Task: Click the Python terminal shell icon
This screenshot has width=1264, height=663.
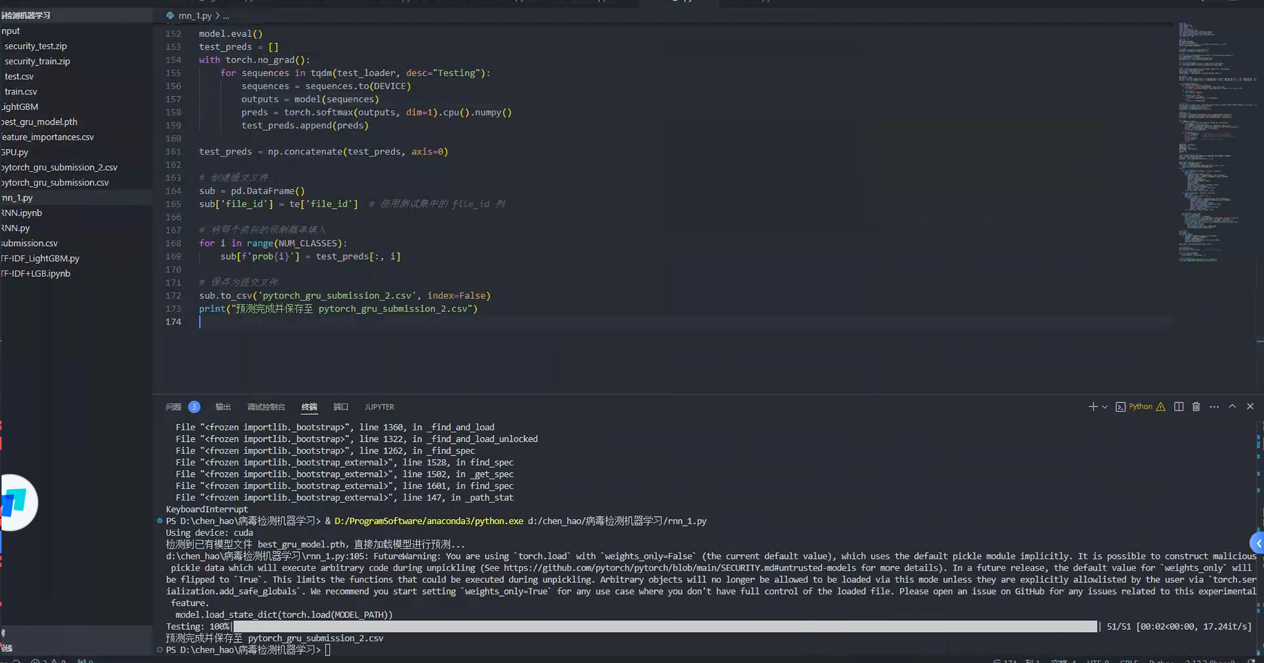Action: (x=1120, y=407)
